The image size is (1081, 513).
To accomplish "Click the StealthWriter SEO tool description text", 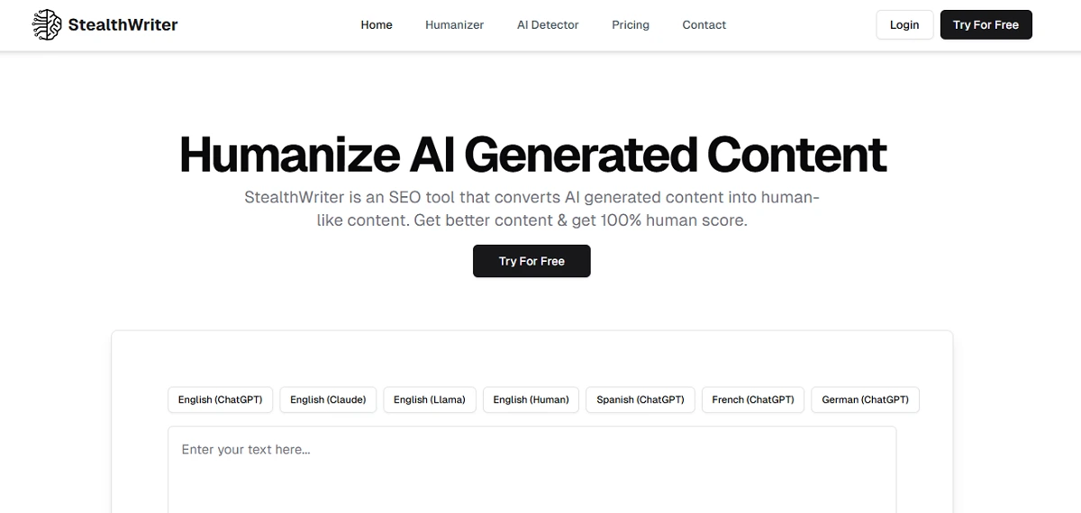I will [x=531, y=209].
